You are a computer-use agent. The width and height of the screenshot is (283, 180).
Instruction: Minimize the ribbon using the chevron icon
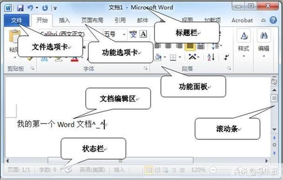263,21
